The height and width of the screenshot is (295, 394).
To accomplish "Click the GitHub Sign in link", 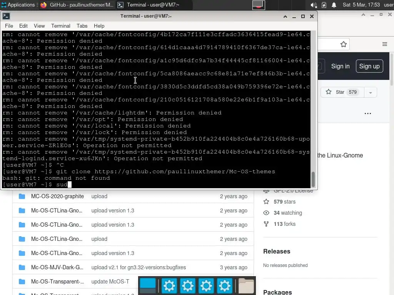I will [340, 66].
